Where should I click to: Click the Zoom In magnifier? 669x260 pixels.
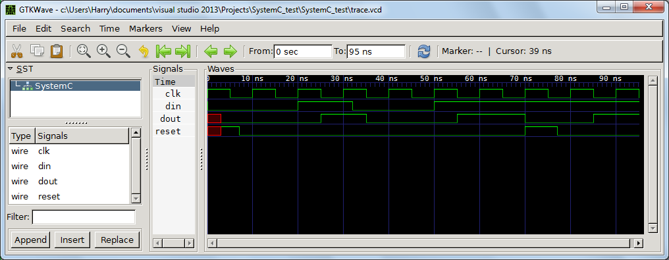(x=103, y=51)
